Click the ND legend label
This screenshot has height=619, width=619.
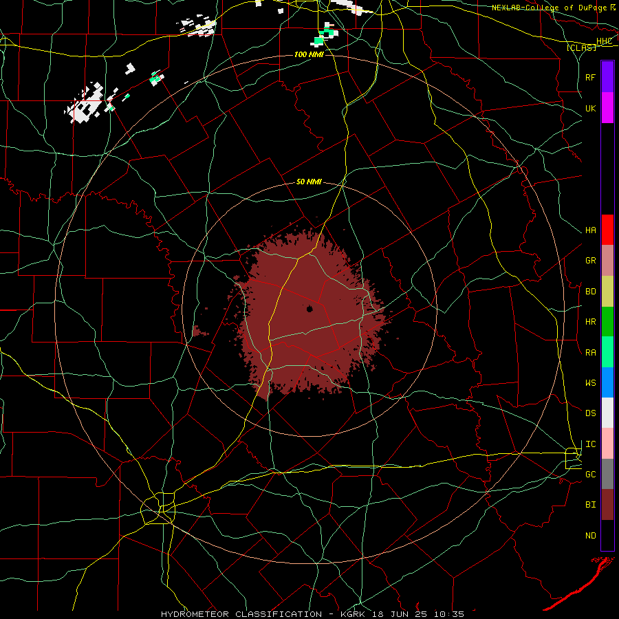[x=591, y=536]
